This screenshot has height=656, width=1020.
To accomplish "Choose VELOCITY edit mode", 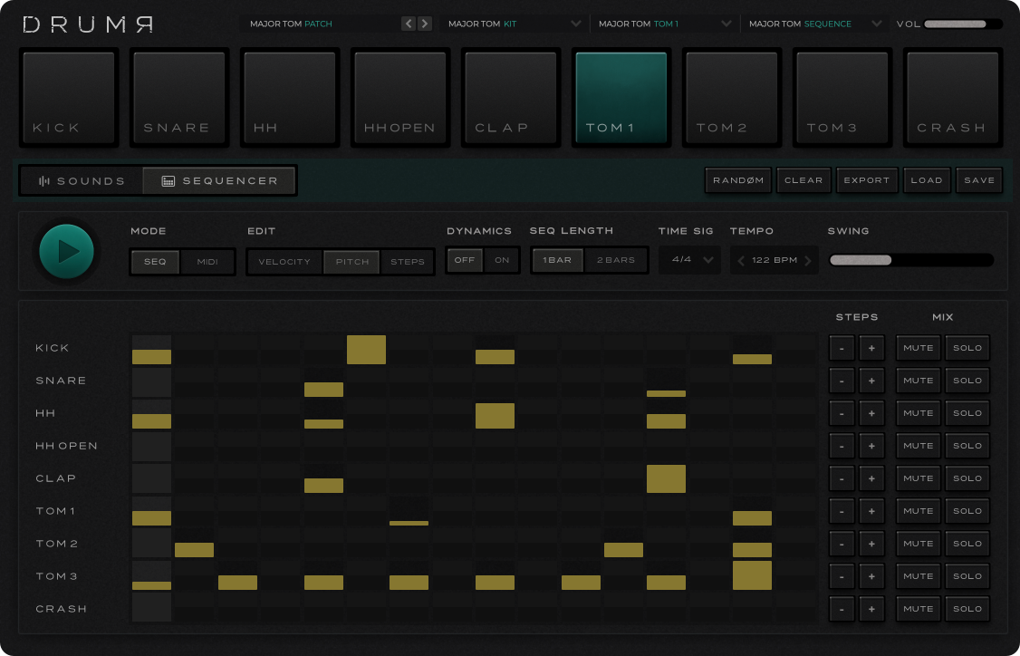I will [284, 262].
